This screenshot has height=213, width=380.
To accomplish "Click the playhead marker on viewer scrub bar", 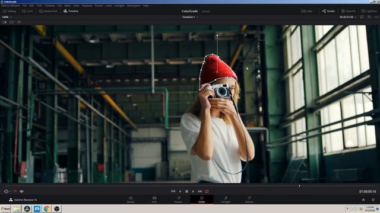I will click(x=299, y=186).
